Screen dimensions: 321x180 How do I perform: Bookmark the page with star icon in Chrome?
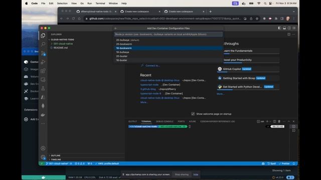pyautogui.click(x=257, y=18)
